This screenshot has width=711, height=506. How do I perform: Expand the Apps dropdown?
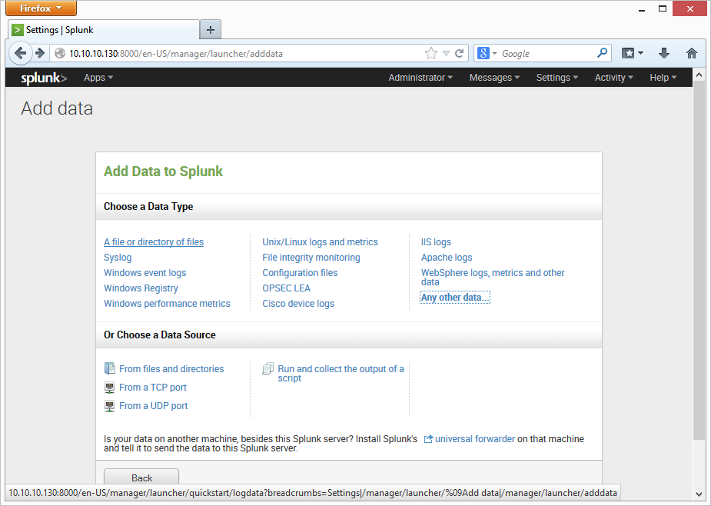[98, 78]
